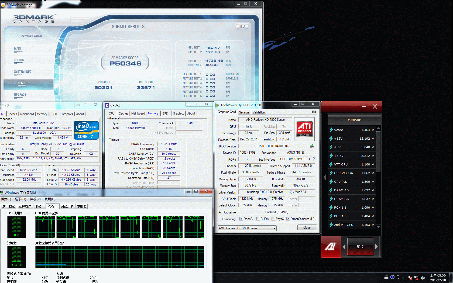This screenshot has height=283, width=453.
Task: Click the left arrow beside the 監控 button
Action: coord(344,247)
